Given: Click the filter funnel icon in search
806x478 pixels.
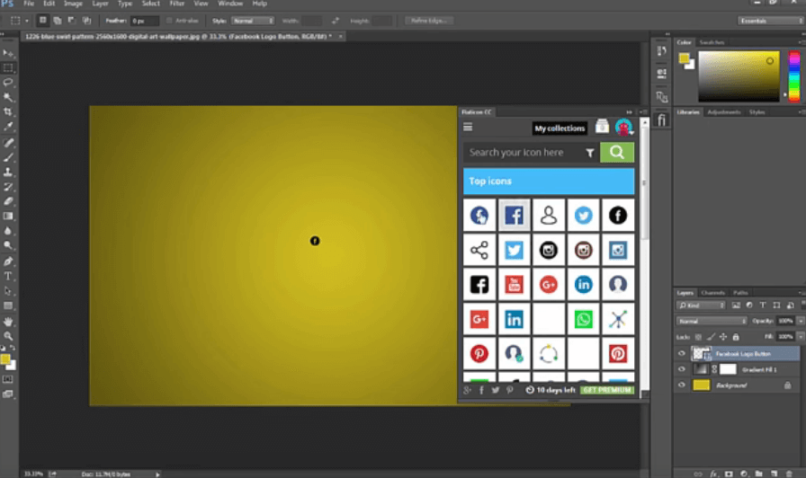Looking at the screenshot, I should coord(589,153).
